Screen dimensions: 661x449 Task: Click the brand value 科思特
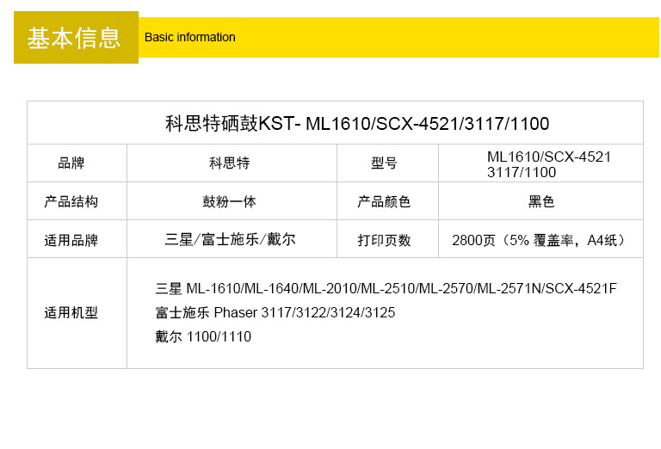[x=230, y=163]
